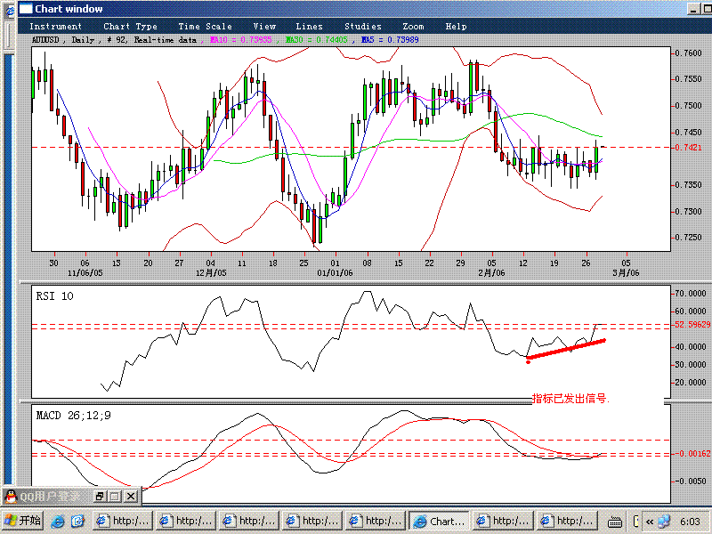Screen dimensions: 712x534
Task: Click the 6:03 taskbar clock
Action: 690,522
